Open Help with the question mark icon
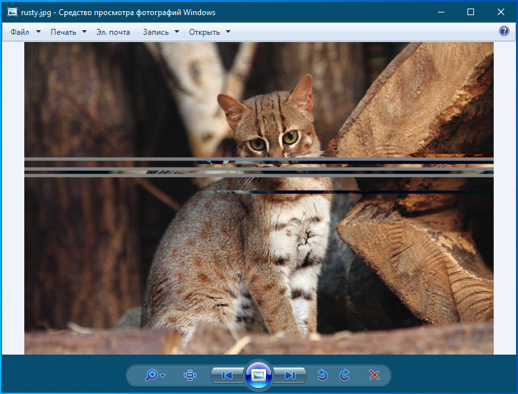The image size is (518, 394). pyautogui.click(x=504, y=31)
